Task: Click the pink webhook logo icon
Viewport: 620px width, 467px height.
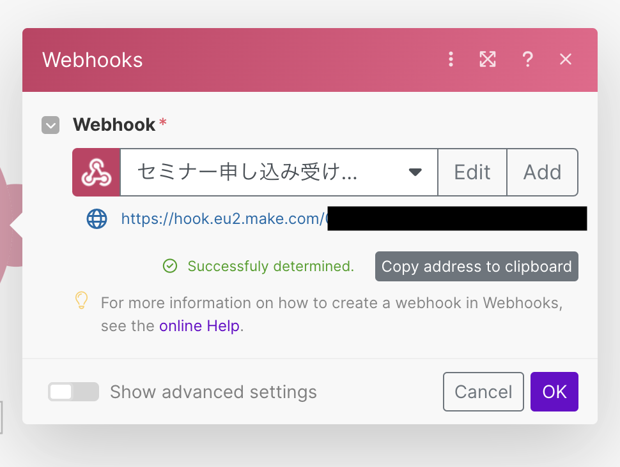Action: [96, 172]
